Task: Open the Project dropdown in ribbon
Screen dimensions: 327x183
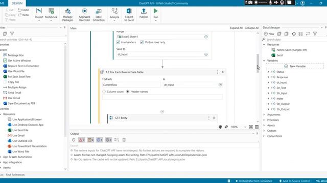Action: click(39, 15)
